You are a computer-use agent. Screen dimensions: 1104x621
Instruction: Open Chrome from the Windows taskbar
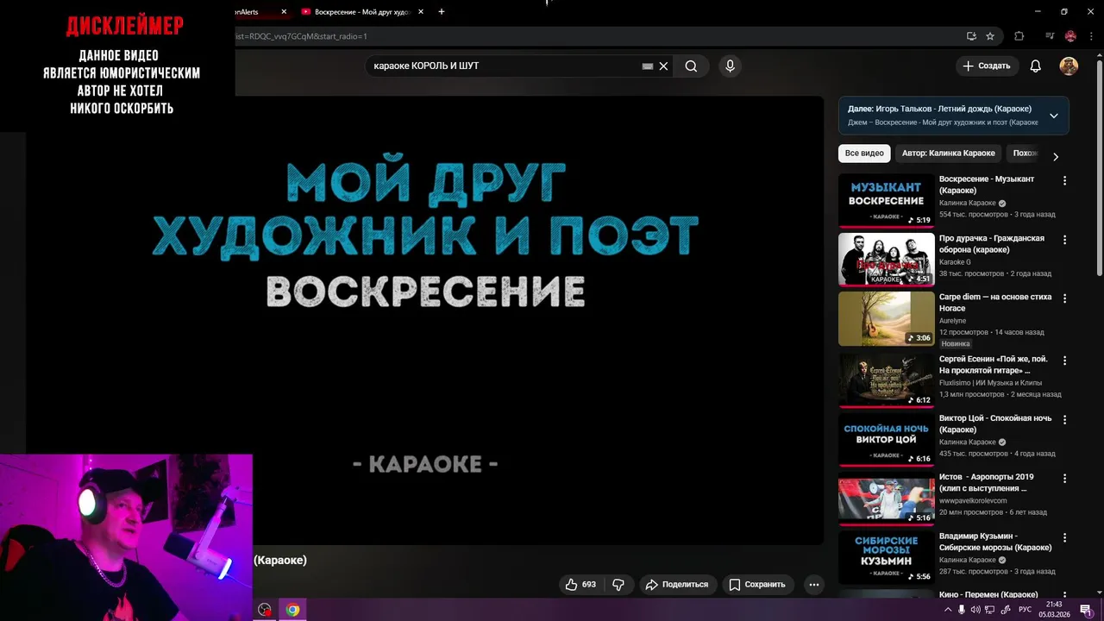pyautogui.click(x=292, y=610)
